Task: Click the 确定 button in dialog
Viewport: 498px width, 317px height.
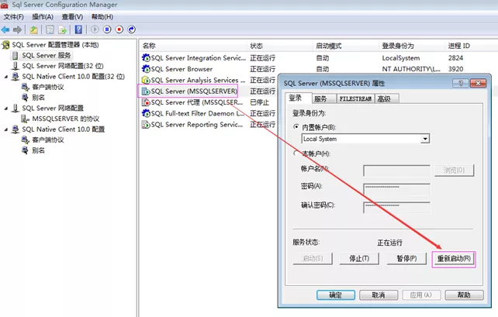Action: pyautogui.click(x=335, y=295)
